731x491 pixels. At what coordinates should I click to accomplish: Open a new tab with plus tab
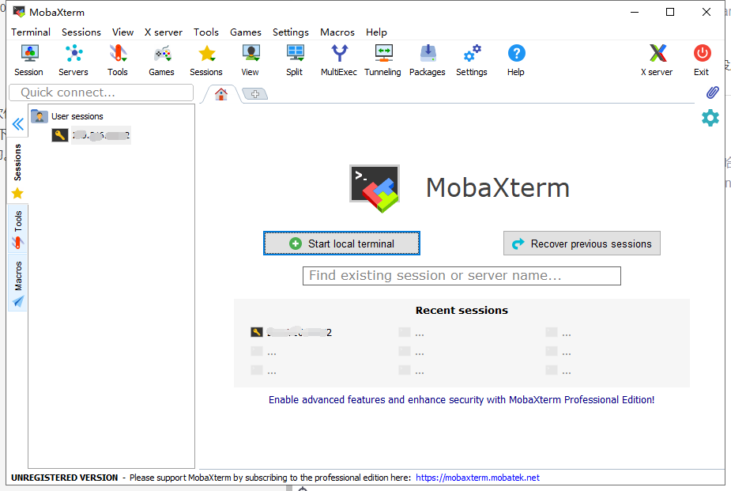tap(255, 94)
